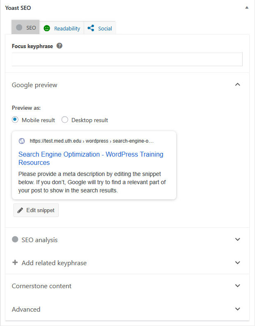Expand the Advanced section chevron
This screenshot has width=255, height=326.
click(238, 309)
